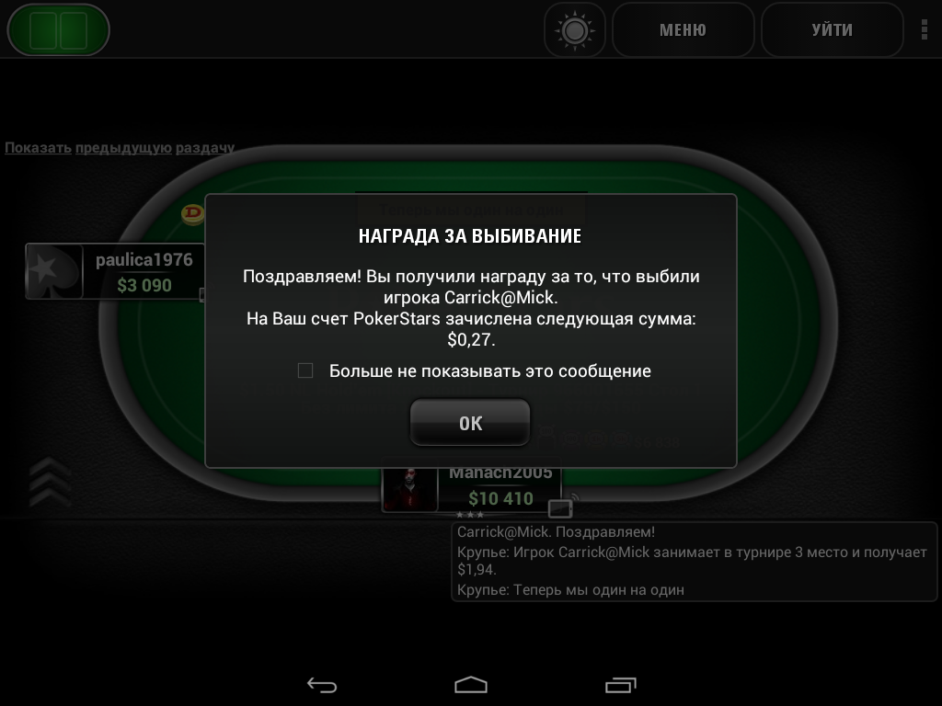
Task: Tap the triple up-chevron icon
Action: [x=51, y=482]
